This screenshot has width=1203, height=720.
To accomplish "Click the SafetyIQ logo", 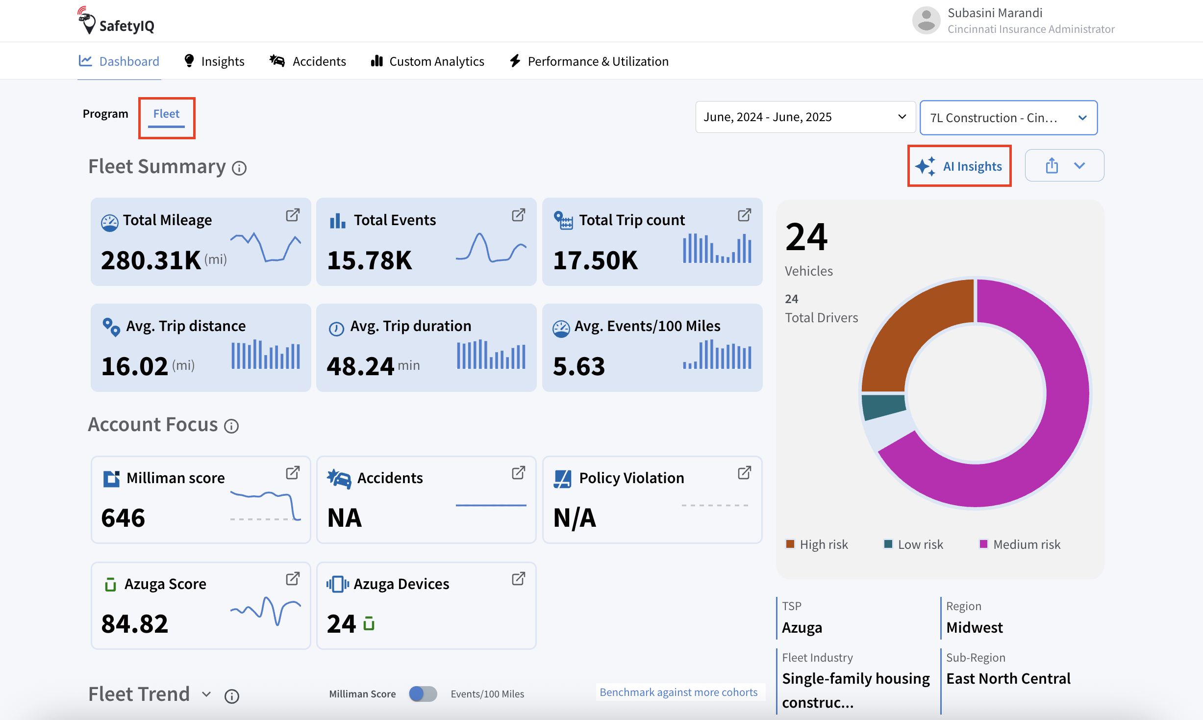I will point(116,21).
